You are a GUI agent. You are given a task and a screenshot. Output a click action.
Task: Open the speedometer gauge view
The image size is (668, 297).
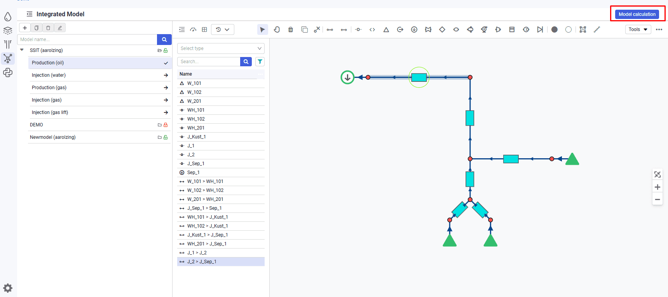pos(193,29)
